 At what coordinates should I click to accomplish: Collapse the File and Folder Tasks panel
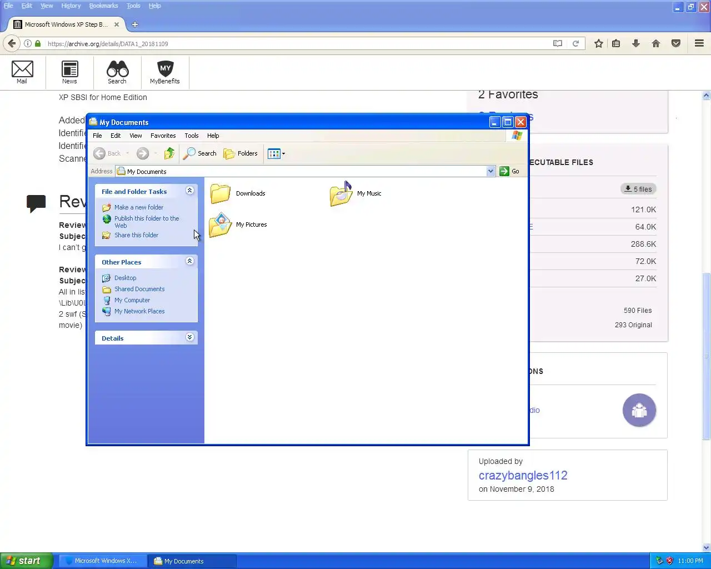click(189, 191)
